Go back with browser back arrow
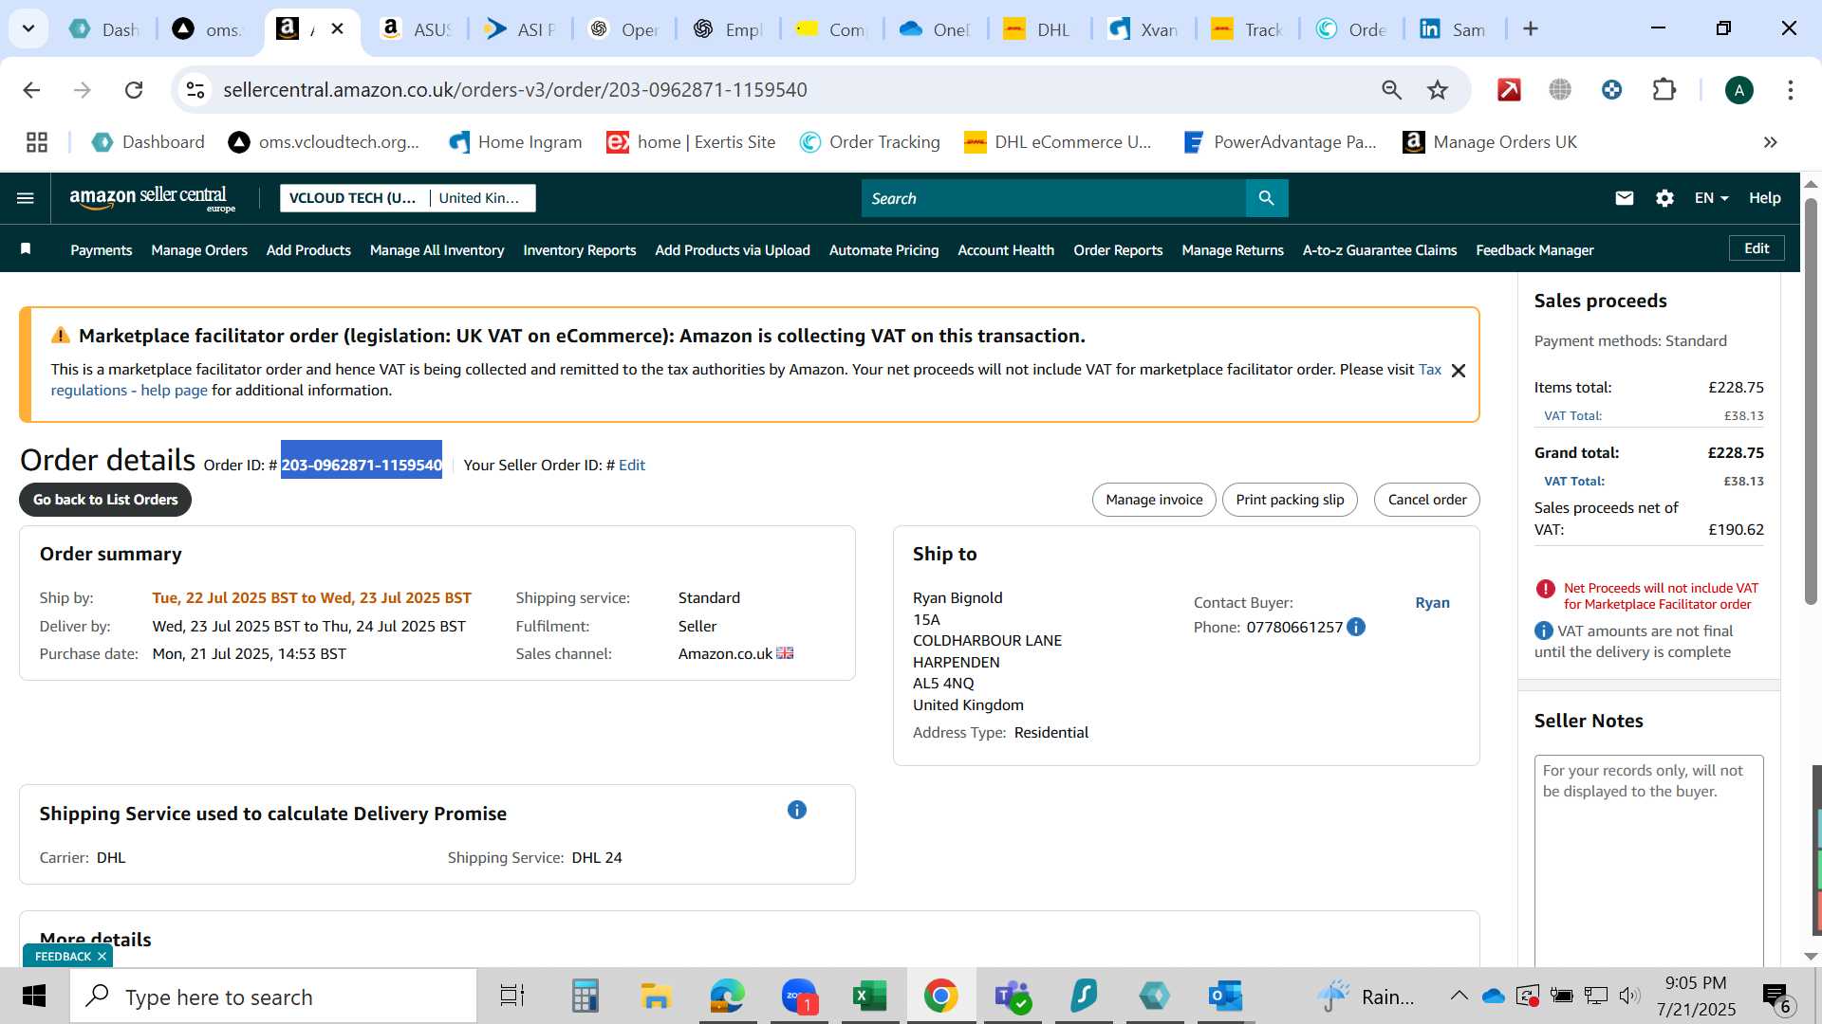Viewport: 1822px width, 1024px height. point(31,90)
